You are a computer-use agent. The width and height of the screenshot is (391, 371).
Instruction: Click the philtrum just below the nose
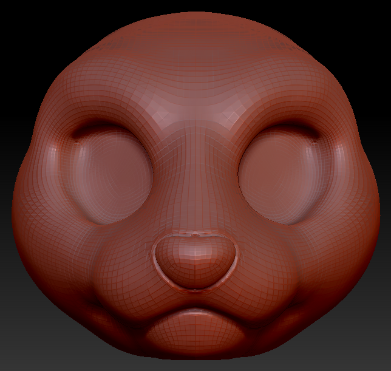click(194, 299)
